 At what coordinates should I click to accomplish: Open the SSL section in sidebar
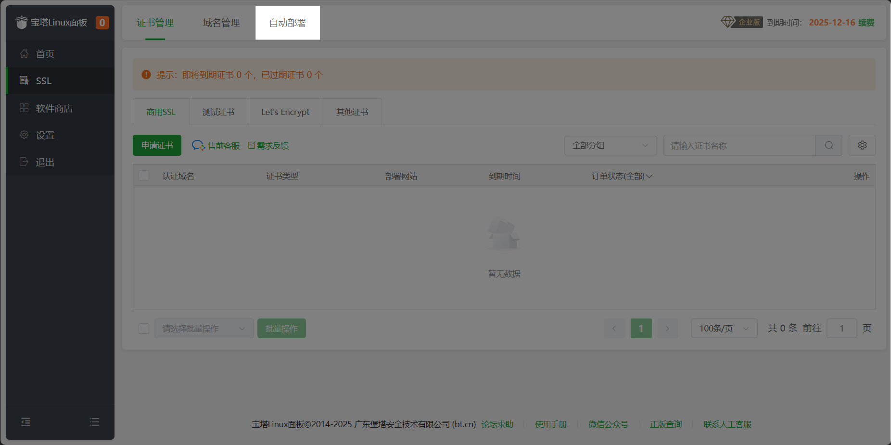pos(43,80)
